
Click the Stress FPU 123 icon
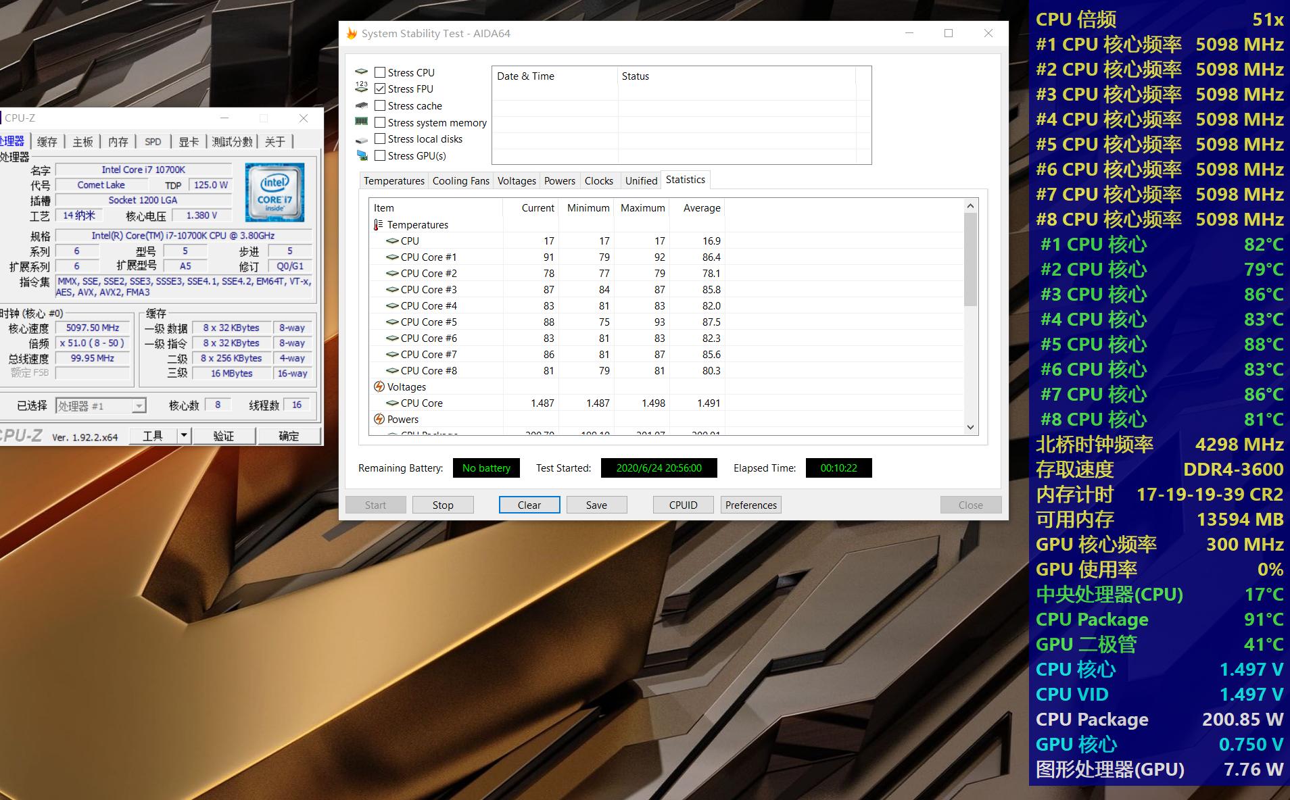tap(362, 88)
